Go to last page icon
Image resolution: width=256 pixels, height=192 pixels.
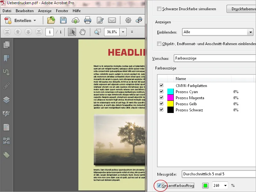point(39,32)
